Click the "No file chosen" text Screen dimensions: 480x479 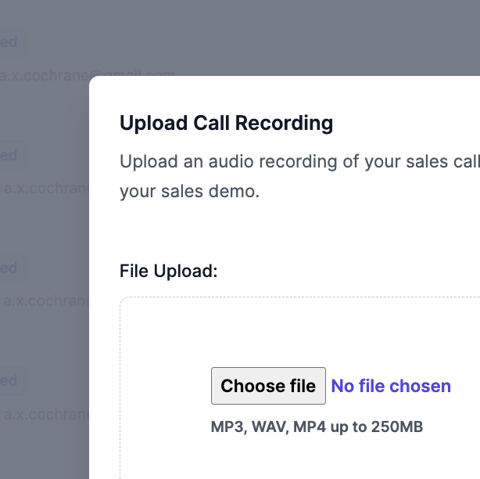(x=391, y=386)
